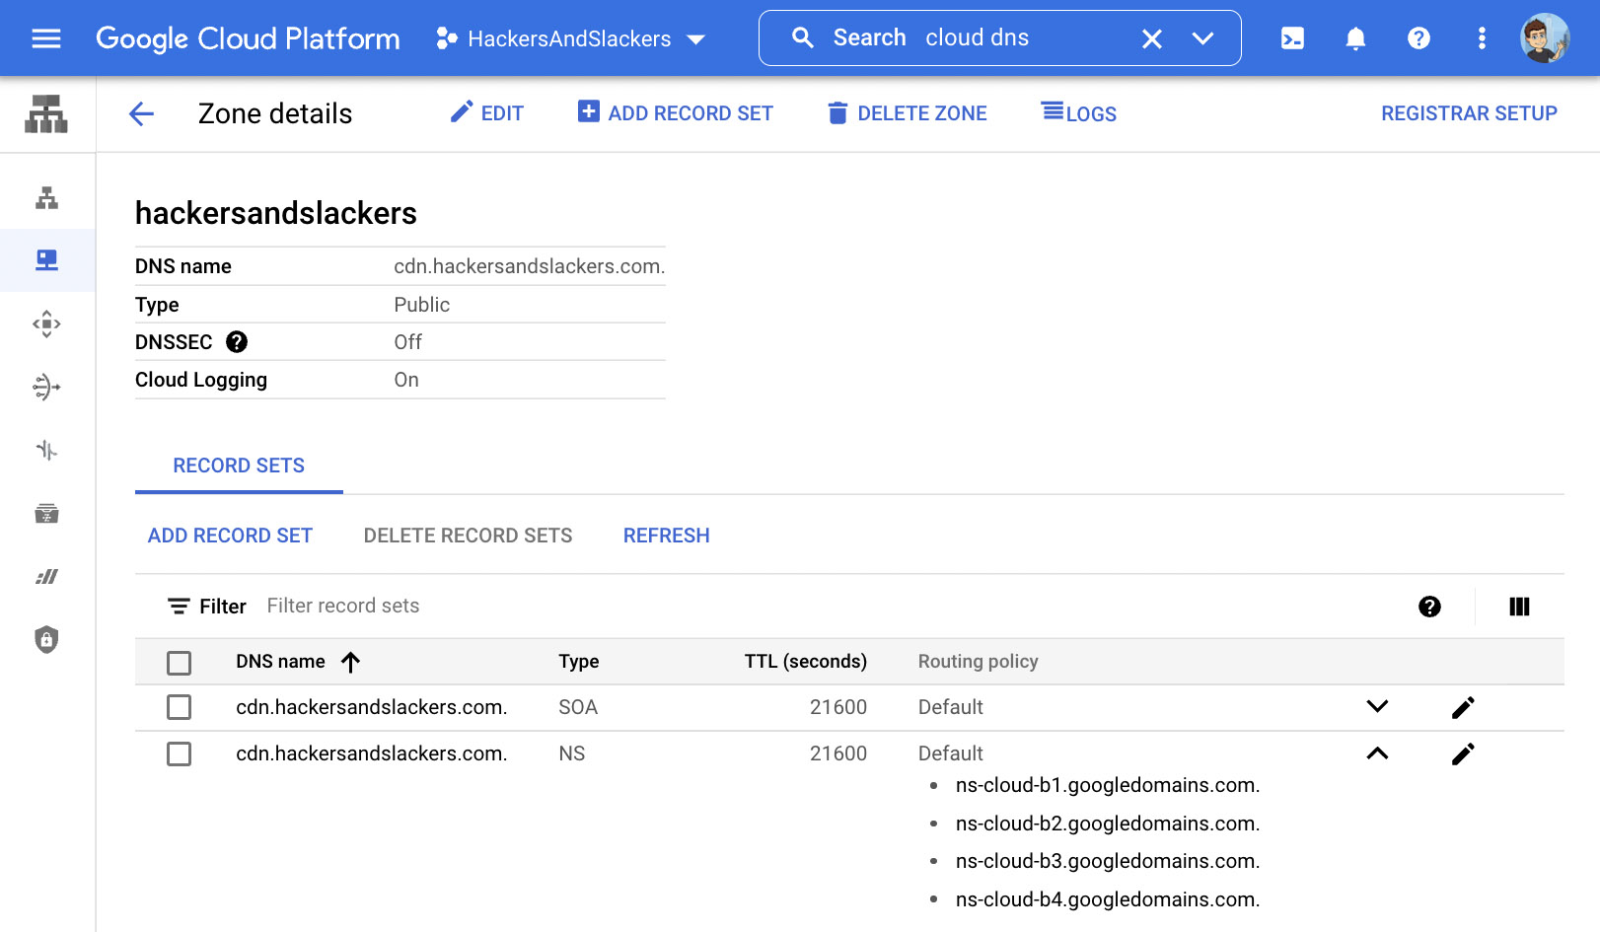
Task: Expand the search options chevron
Action: 1202,38
